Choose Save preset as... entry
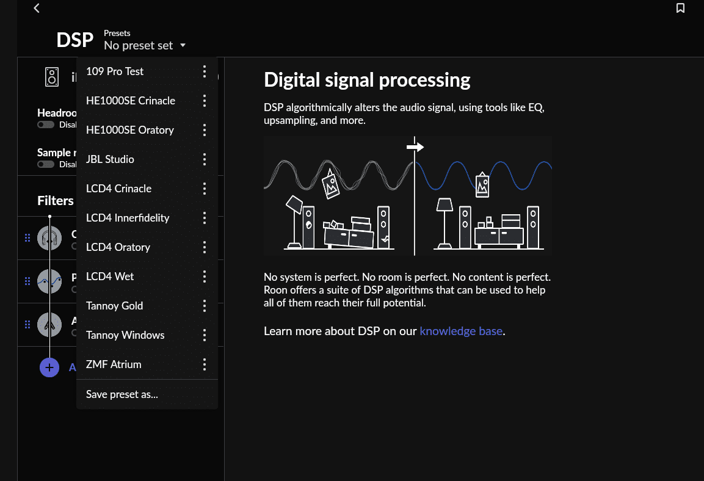This screenshot has width=704, height=481. [122, 394]
